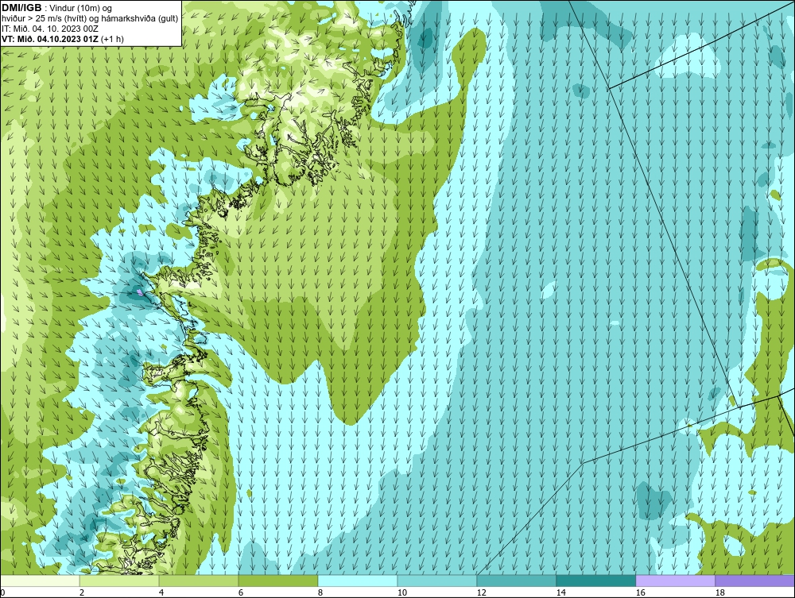Click the 12–14 m/s teal legend swatch
The height and width of the screenshot is (598, 795).
click(x=516, y=581)
